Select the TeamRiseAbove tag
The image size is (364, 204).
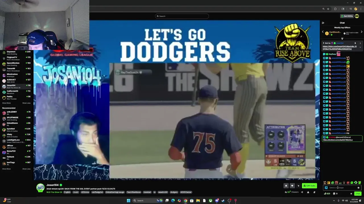(134, 192)
